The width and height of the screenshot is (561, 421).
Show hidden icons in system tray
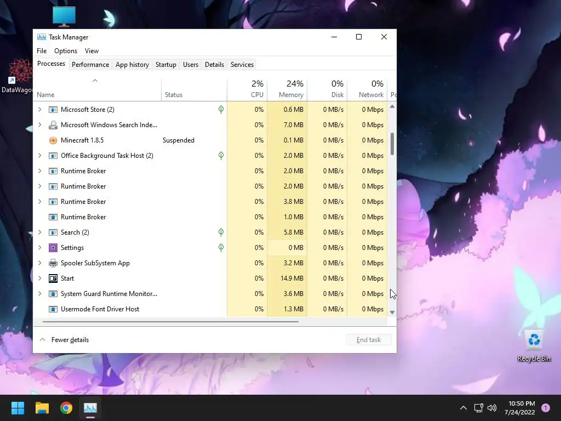[x=463, y=408]
